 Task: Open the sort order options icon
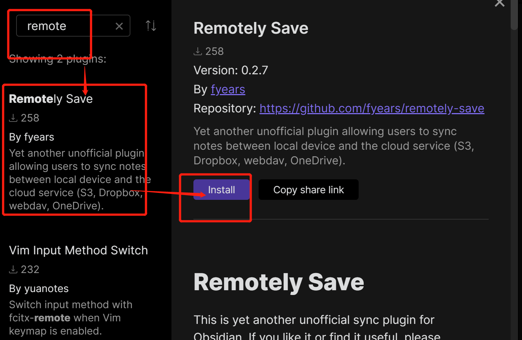[151, 26]
